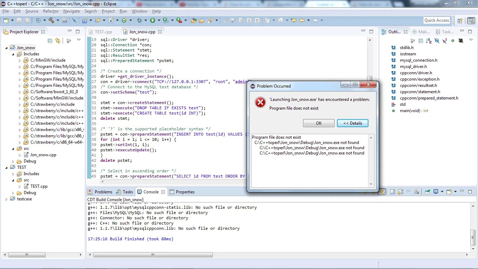Start debugging with the bug icon
The height and width of the screenshot is (269, 478).
click(x=139, y=20)
